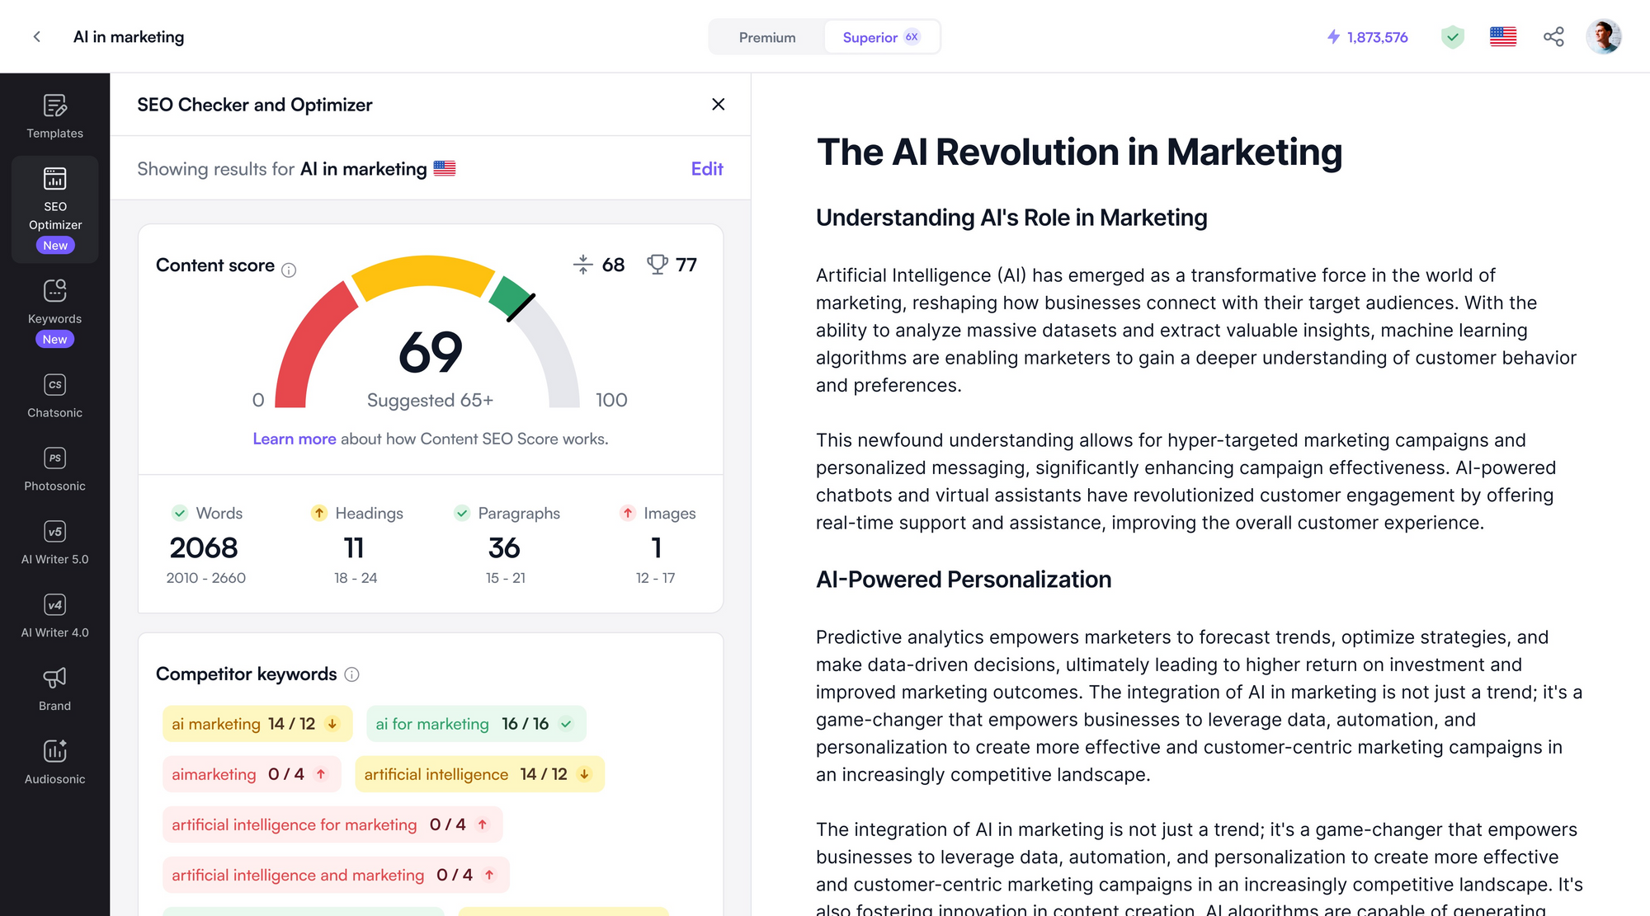Viewport: 1650px width, 916px height.
Task: Switch to Premium quality mode
Action: click(x=767, y=38)
